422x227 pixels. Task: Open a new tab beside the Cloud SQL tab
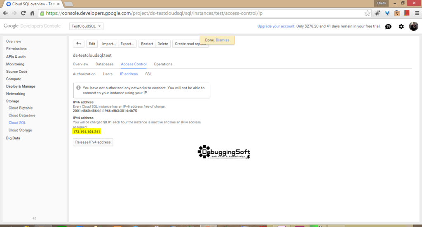pos(68,4)
